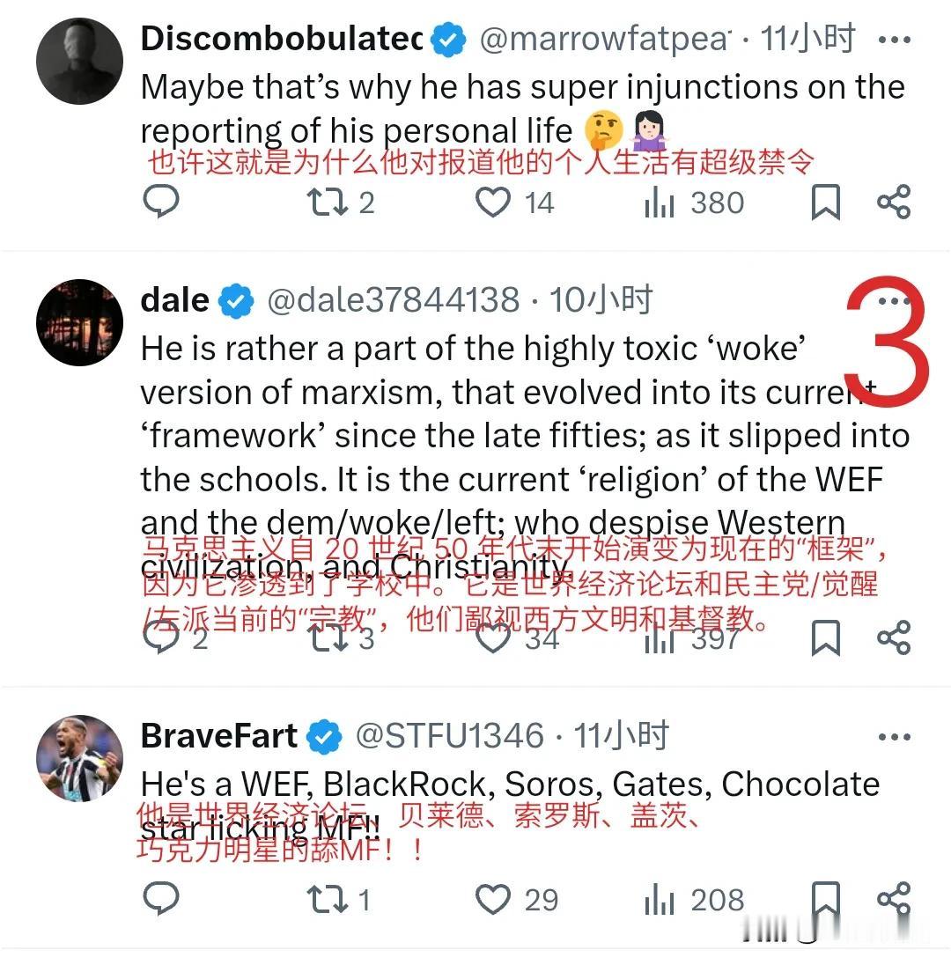
Task: Reply to BraveFart's tweet
Action: coord(160,898)
